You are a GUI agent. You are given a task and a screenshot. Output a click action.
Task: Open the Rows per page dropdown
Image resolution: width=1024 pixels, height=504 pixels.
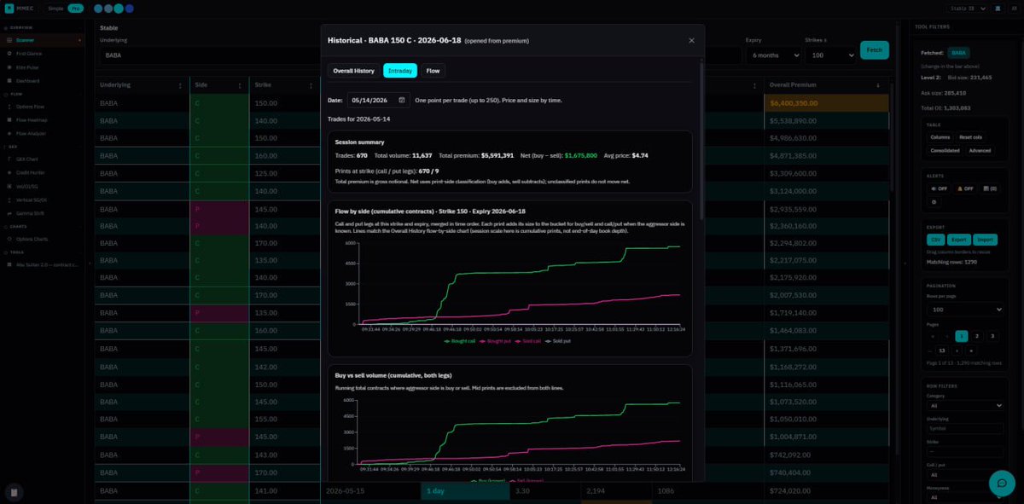point(965,310)
